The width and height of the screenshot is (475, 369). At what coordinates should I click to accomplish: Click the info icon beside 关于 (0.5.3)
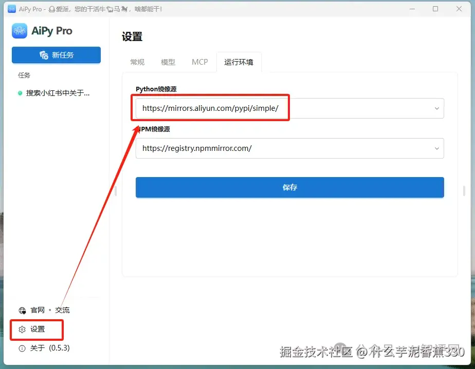tap(22, 348)
